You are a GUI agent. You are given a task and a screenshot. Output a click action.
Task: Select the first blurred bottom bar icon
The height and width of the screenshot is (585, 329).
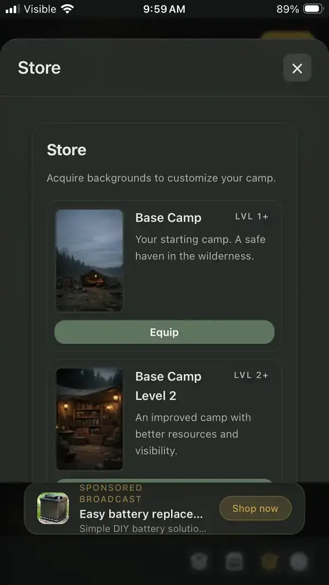[x=199, y=561]
